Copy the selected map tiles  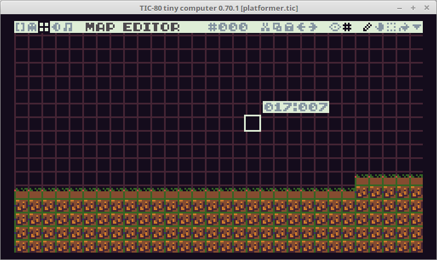[277, 27]
